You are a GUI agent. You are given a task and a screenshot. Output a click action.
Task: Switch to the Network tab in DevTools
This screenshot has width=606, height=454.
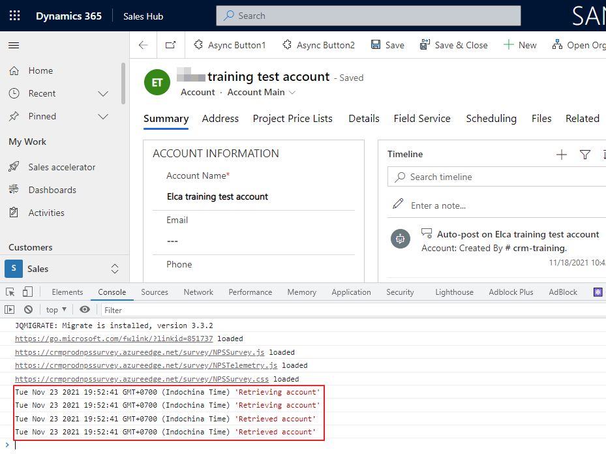[198, 292]
